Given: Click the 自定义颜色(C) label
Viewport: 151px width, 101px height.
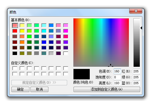Looking at the screenshot, I should (23, 63).
